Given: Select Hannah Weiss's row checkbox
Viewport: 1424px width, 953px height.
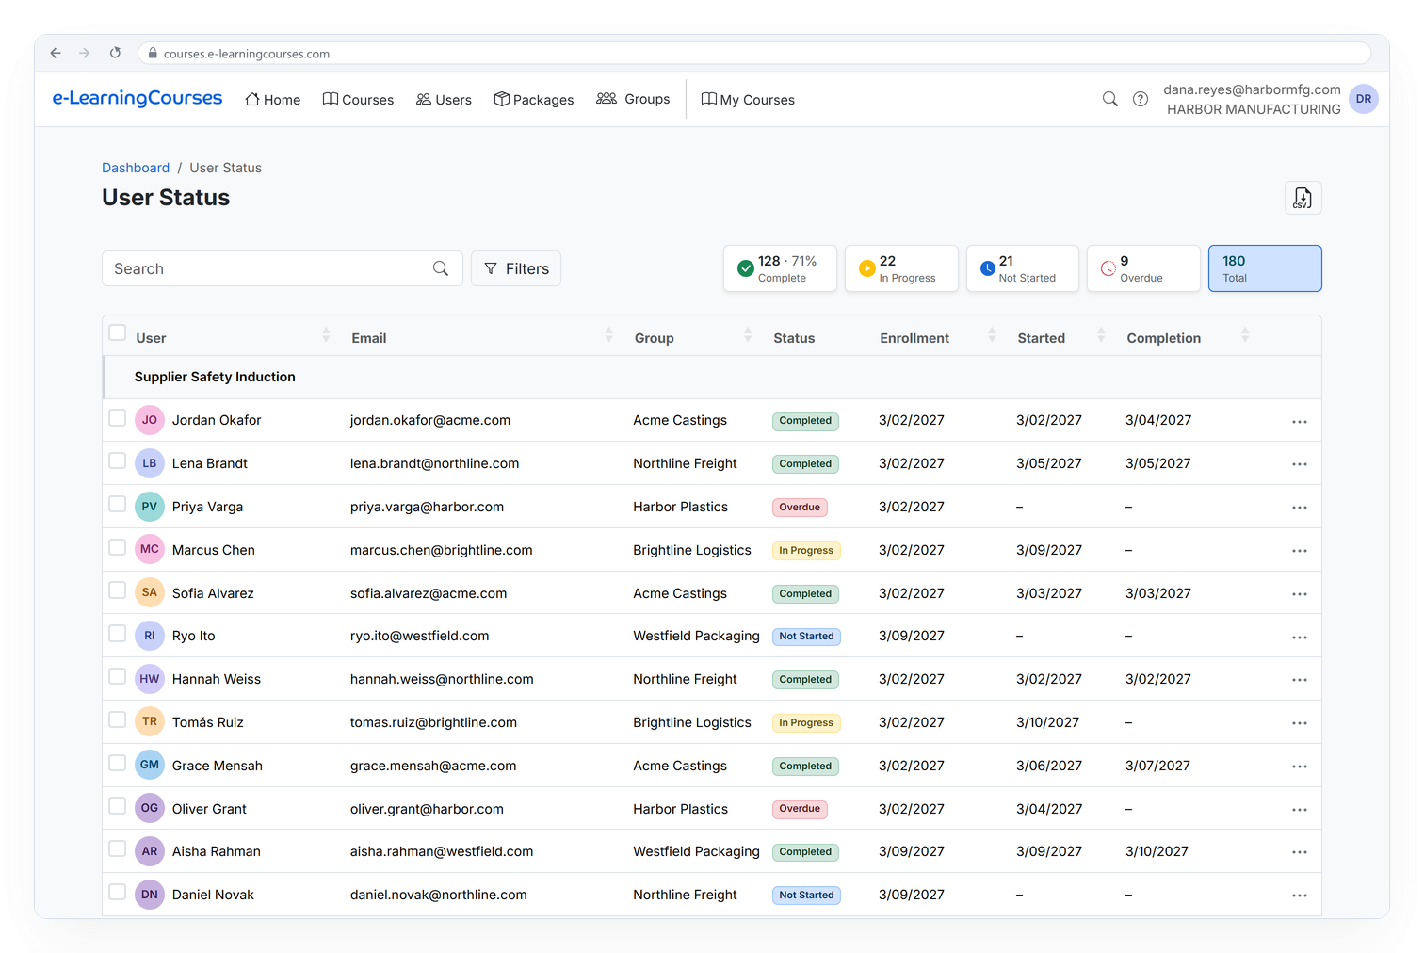Looking at the screenshot, I should click(118, 676).
